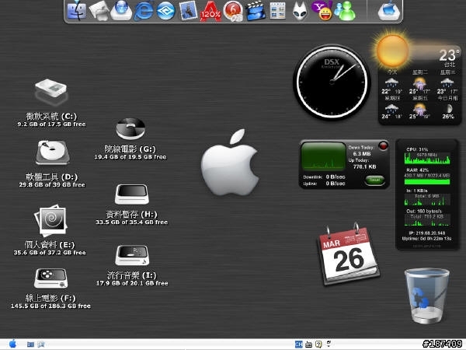The image size is (466, 350).
Task: Click the second quick-launch icon on taskbar
Action: (40, 345)
